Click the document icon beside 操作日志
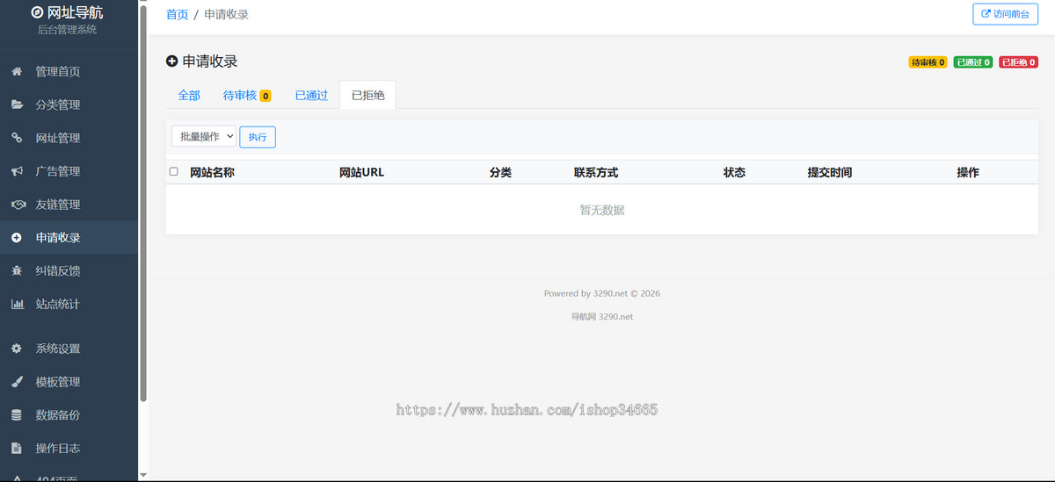Screen dimensions: 1055x482 (17, 449)
